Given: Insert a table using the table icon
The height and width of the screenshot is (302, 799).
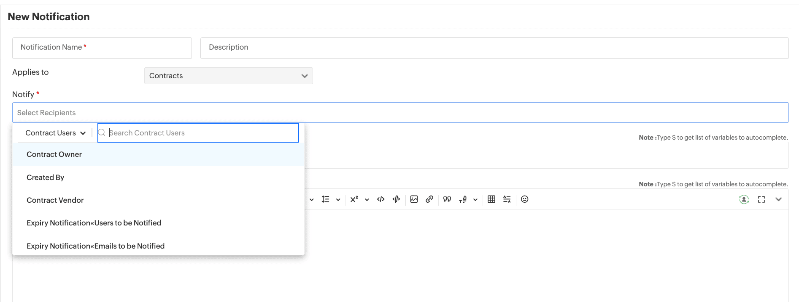Looking at the screenshot, I should click(x=491, y=199).
